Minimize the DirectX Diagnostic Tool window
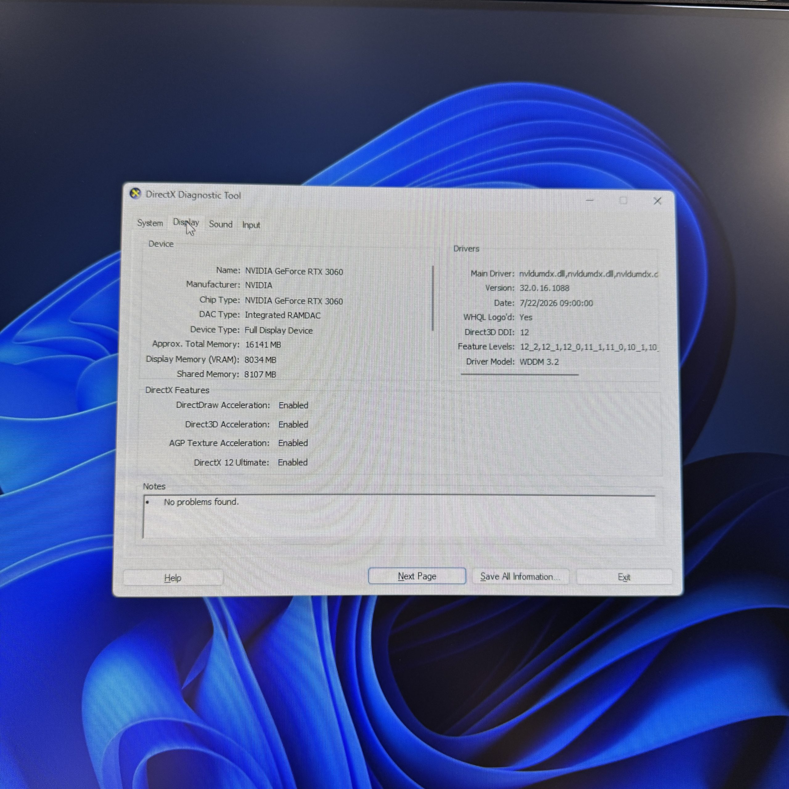This screenshot has width=789, height=789. point(590,201)
